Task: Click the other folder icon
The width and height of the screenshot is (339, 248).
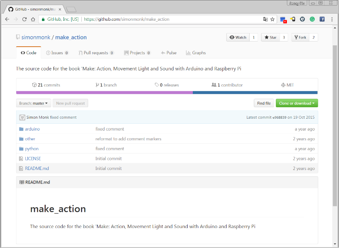Action: coord(21,139)
